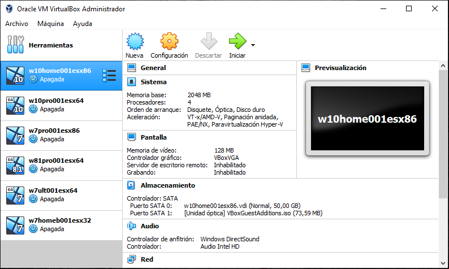
Task: Open the Sistema settings header link
Action: [x=153, y=82]
